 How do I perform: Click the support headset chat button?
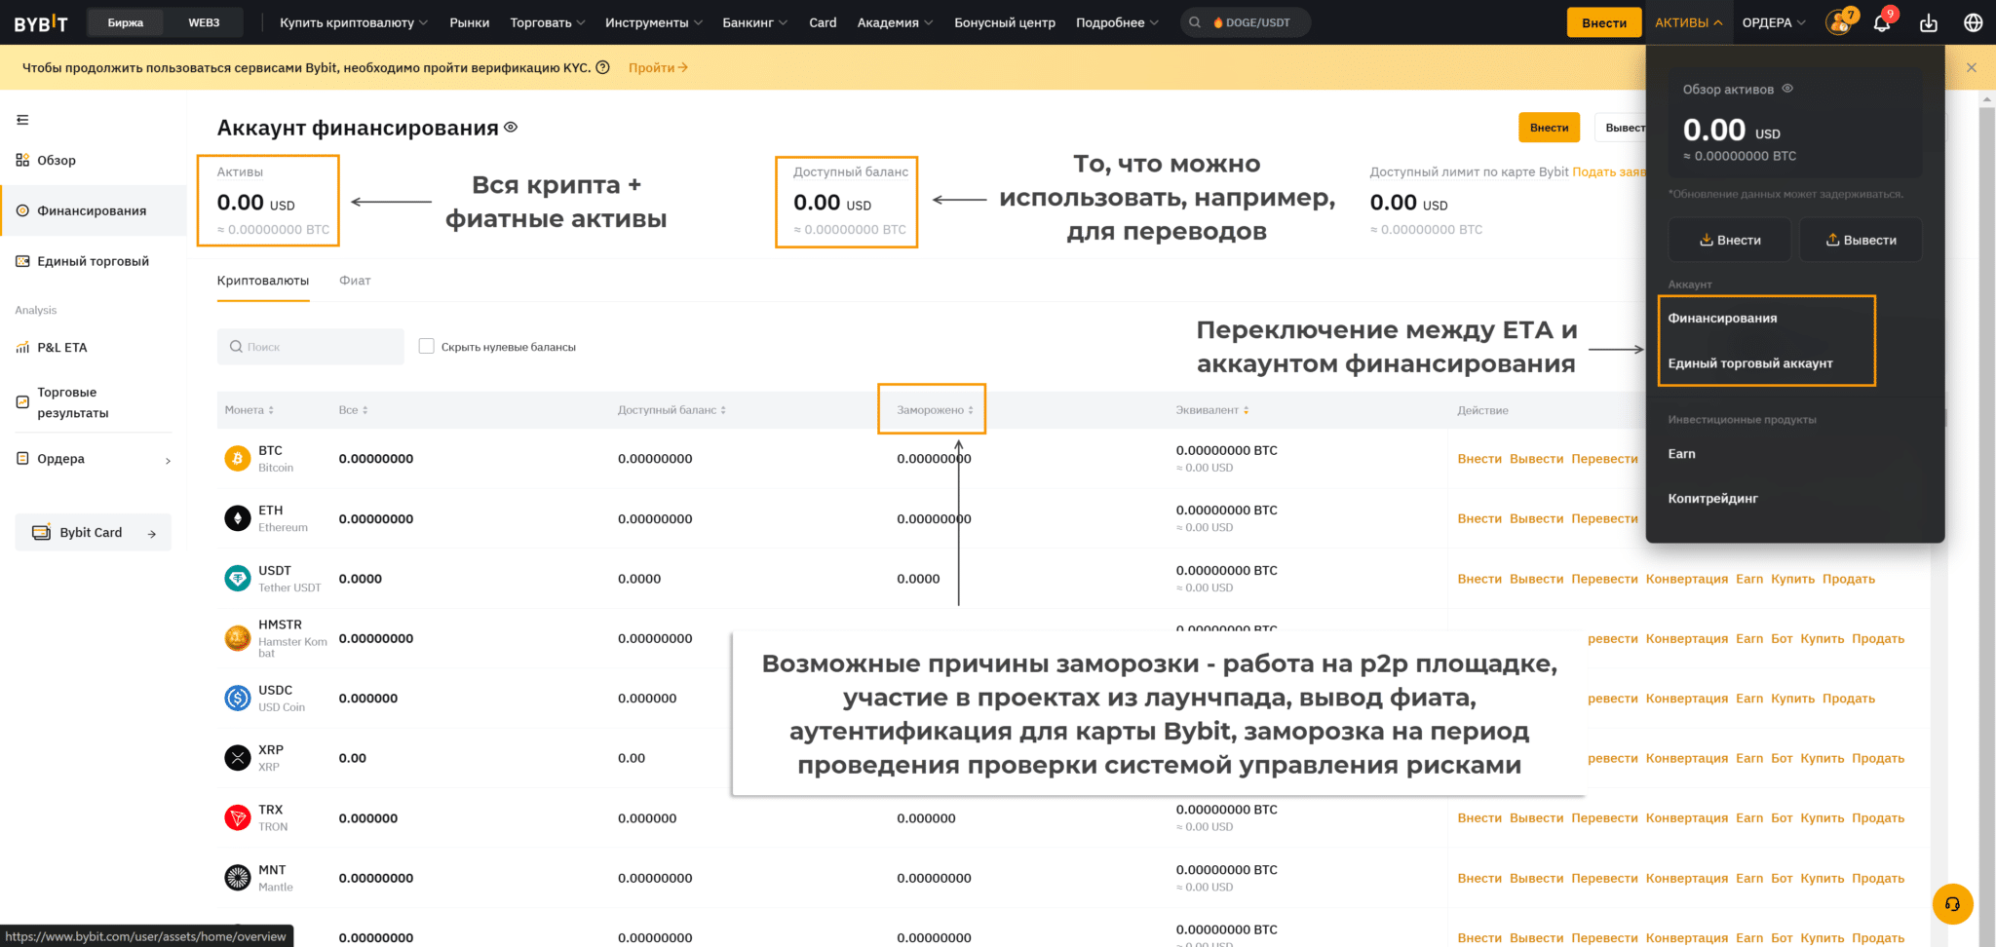point(1952,903)
